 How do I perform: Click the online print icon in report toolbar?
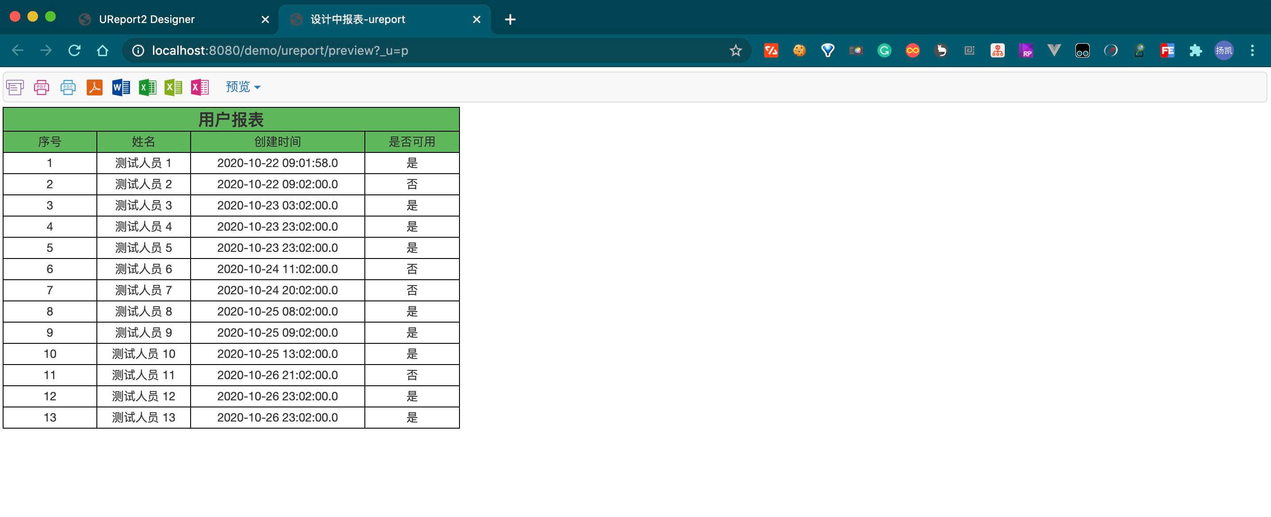15,88
